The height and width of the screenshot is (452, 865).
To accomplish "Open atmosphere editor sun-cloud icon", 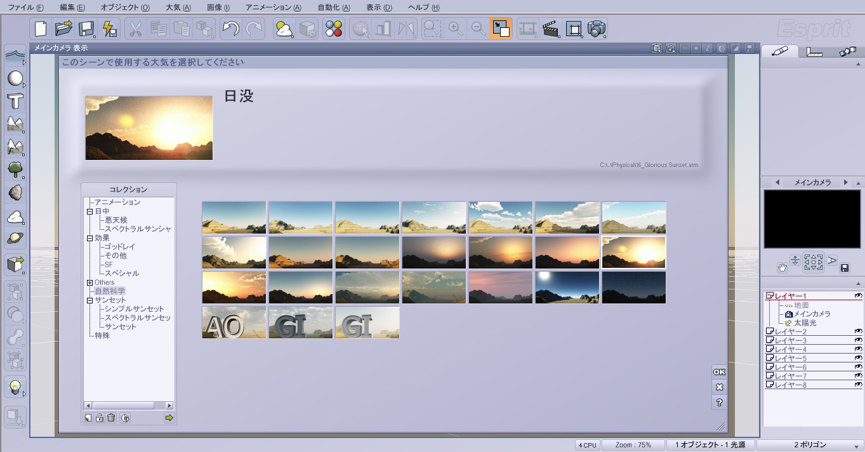I will pyautogui.click(x=284, y=29).
